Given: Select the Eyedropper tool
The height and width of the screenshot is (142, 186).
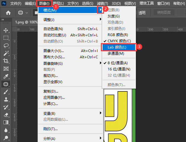Looking at the screenshot, I should (x=6, y=76).
